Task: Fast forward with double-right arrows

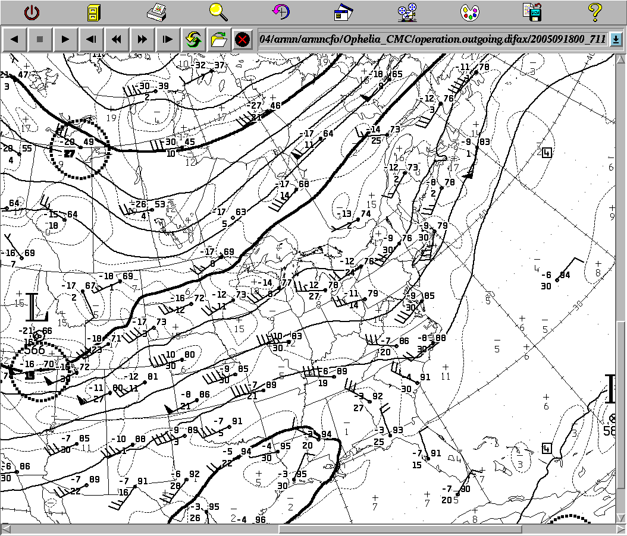Action: [x=143, y=40]
